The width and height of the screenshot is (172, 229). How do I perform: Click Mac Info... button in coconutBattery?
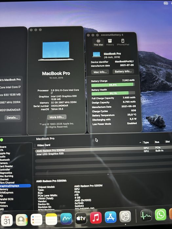[x=100, y=72]
